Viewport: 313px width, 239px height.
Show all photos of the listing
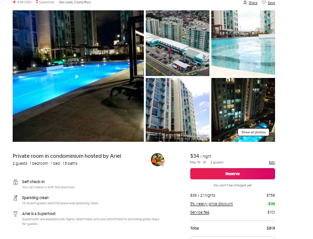click(253, 132)
